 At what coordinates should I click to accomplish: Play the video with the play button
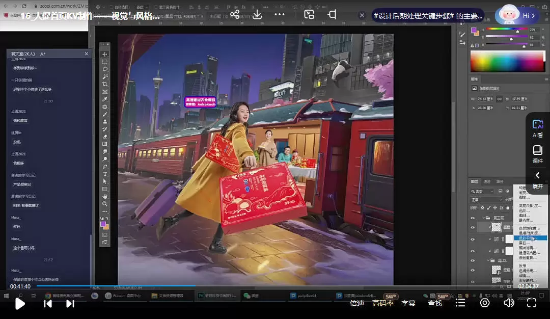tap(20, 304)
